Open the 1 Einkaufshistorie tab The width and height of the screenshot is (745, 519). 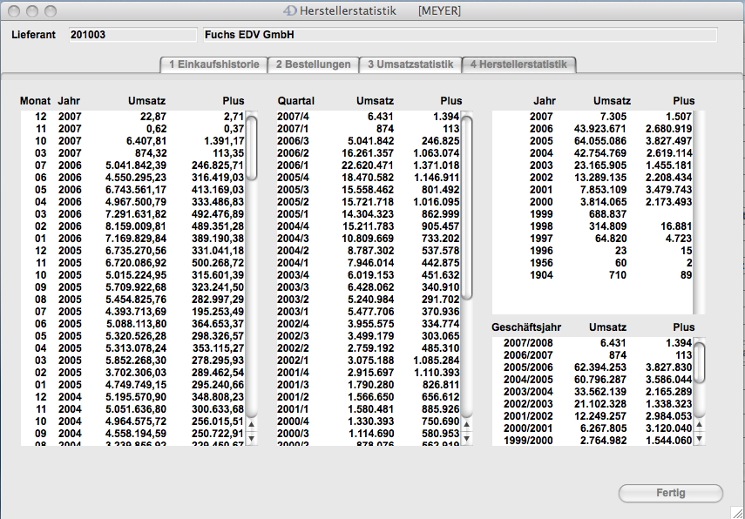pos(213,64)
